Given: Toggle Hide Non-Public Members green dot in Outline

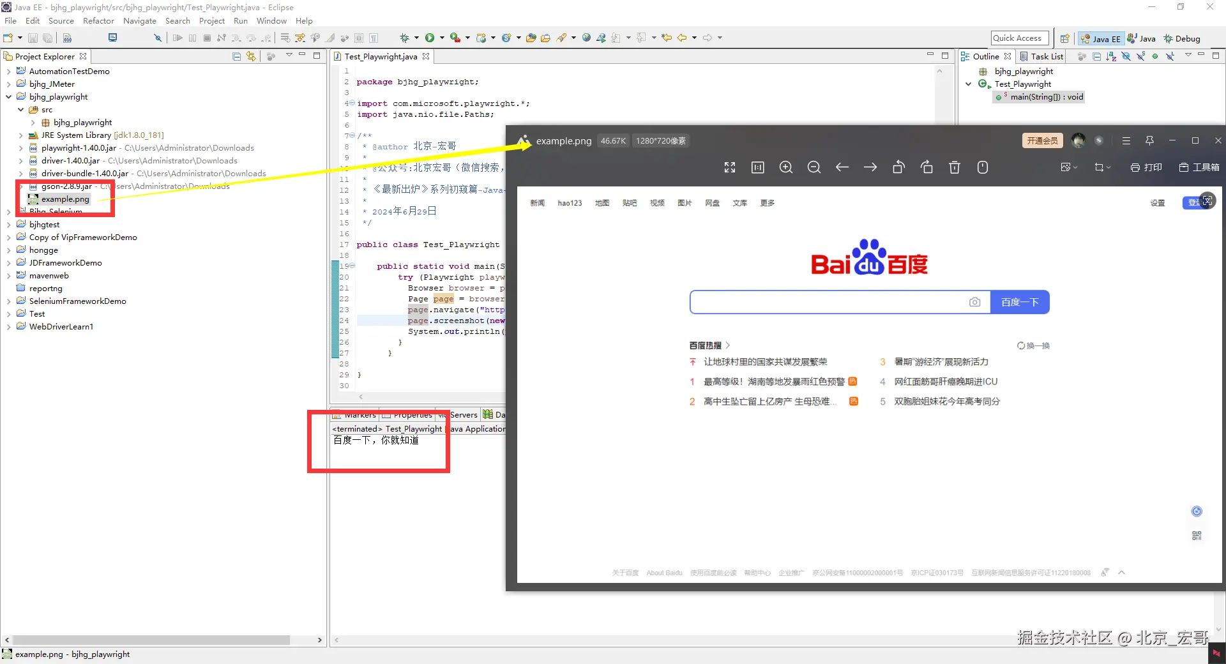Looking at the screenshot, I should coord(1155,56).
